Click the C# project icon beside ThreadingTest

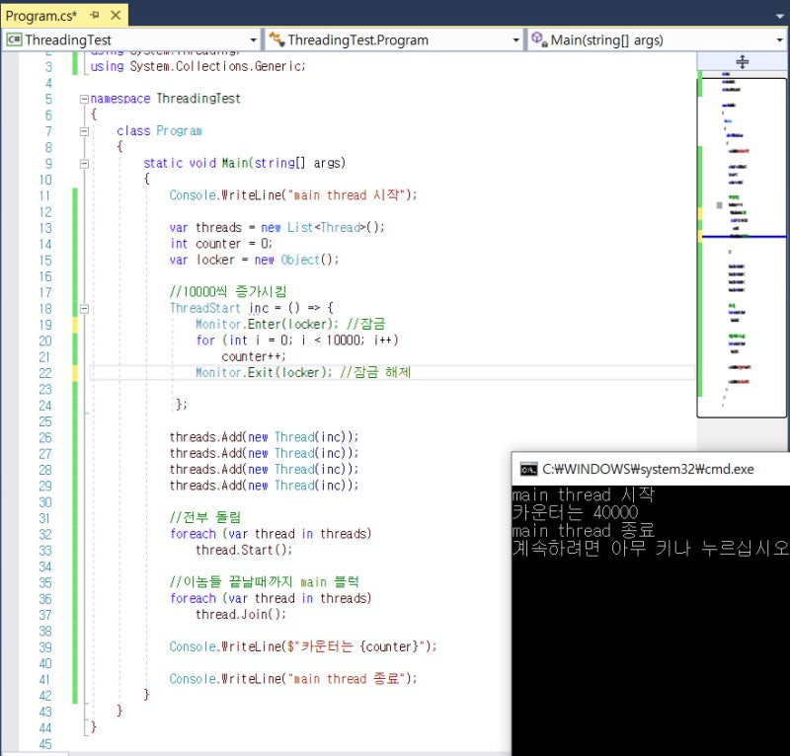(14, 39)
